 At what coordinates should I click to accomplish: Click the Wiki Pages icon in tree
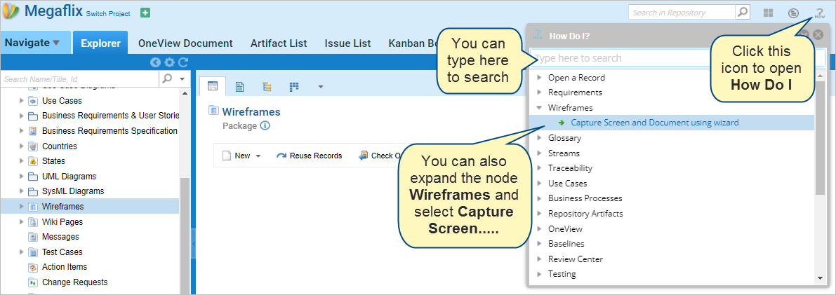coord(32,222)
